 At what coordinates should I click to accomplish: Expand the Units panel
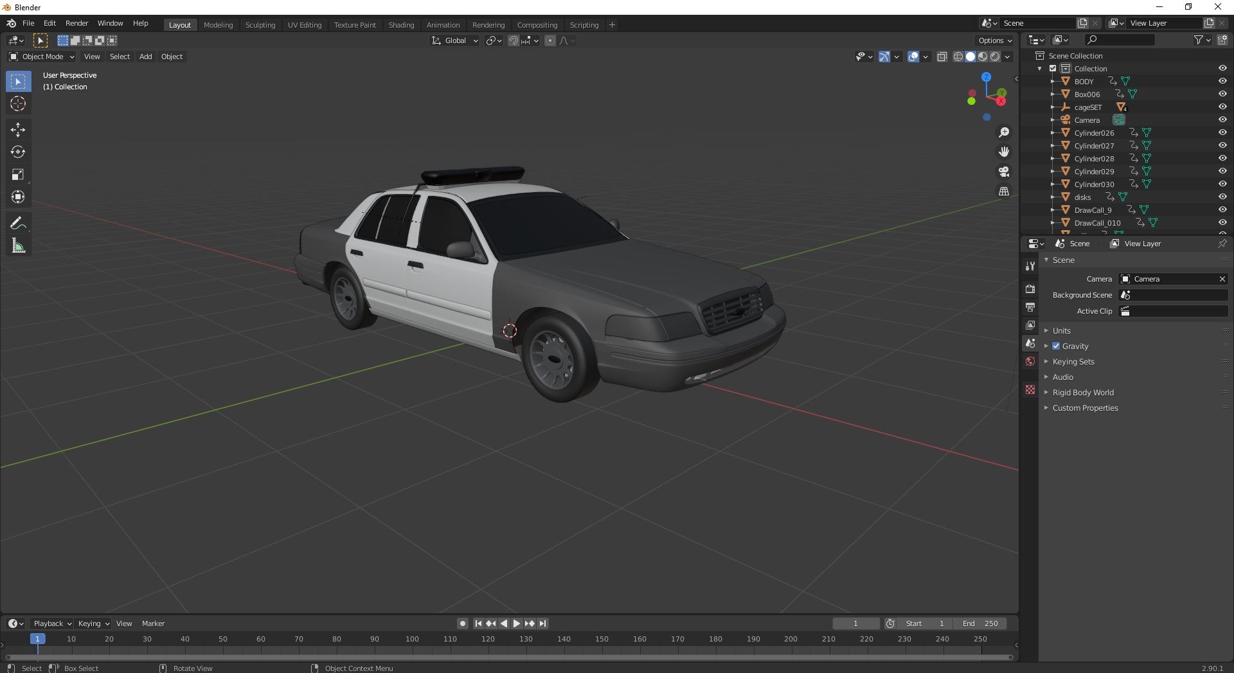coord(1061,330)
